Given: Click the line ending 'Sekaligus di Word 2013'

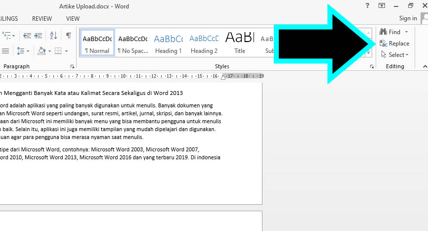Looking at the screenshot, I should click(x=91, y=93).
